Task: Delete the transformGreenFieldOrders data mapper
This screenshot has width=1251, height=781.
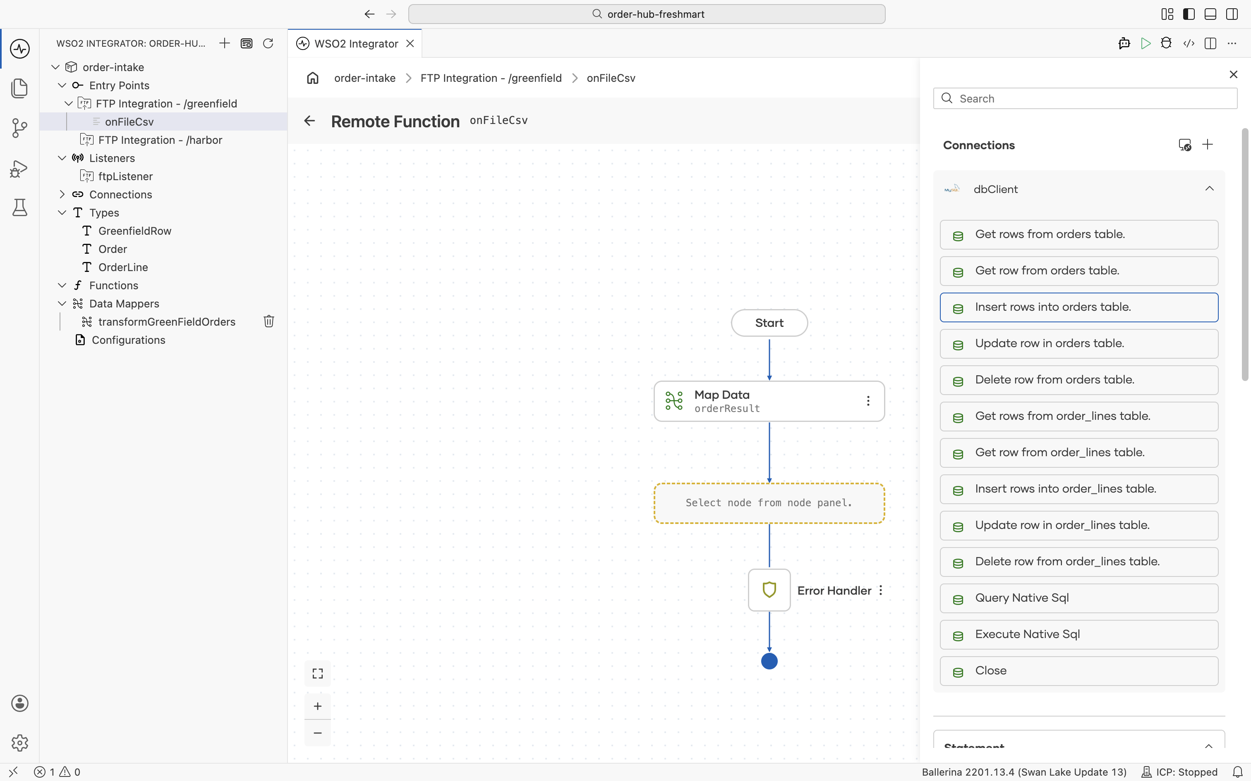Action: coord(269,321)
